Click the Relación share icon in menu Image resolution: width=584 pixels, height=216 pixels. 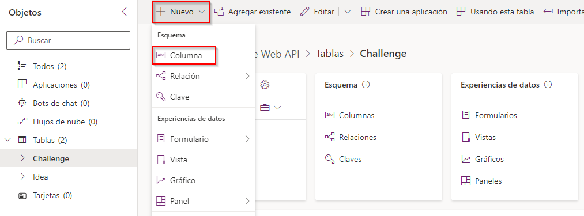tap(161, 76)
